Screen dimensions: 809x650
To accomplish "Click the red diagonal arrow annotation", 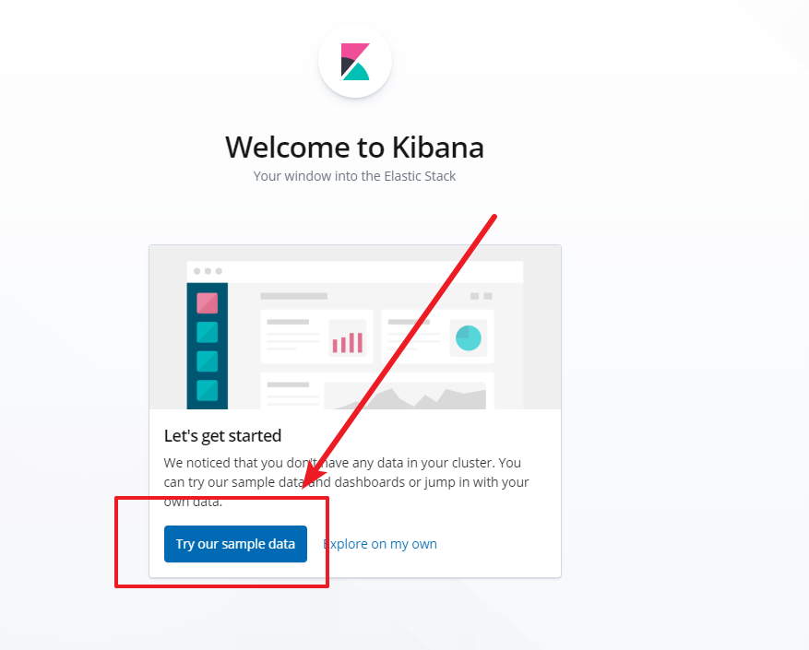I will 406,360.
